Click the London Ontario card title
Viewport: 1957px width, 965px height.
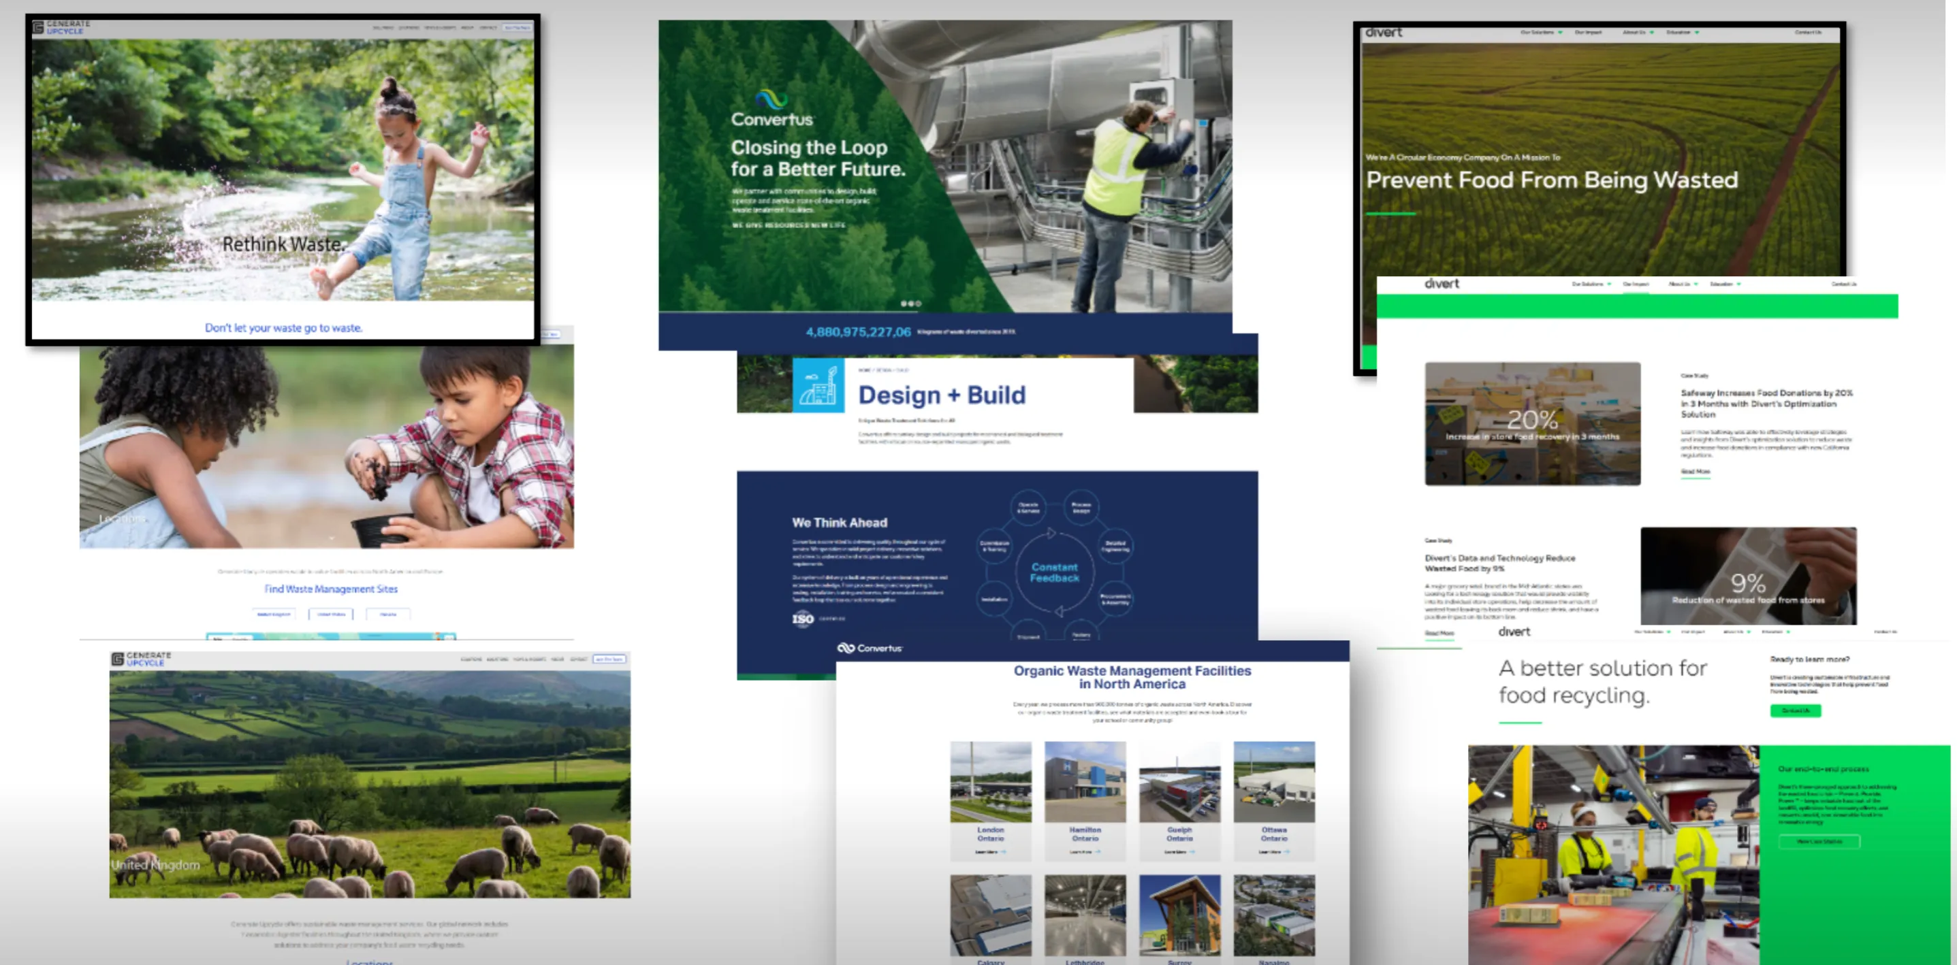[x=991, y=834]
